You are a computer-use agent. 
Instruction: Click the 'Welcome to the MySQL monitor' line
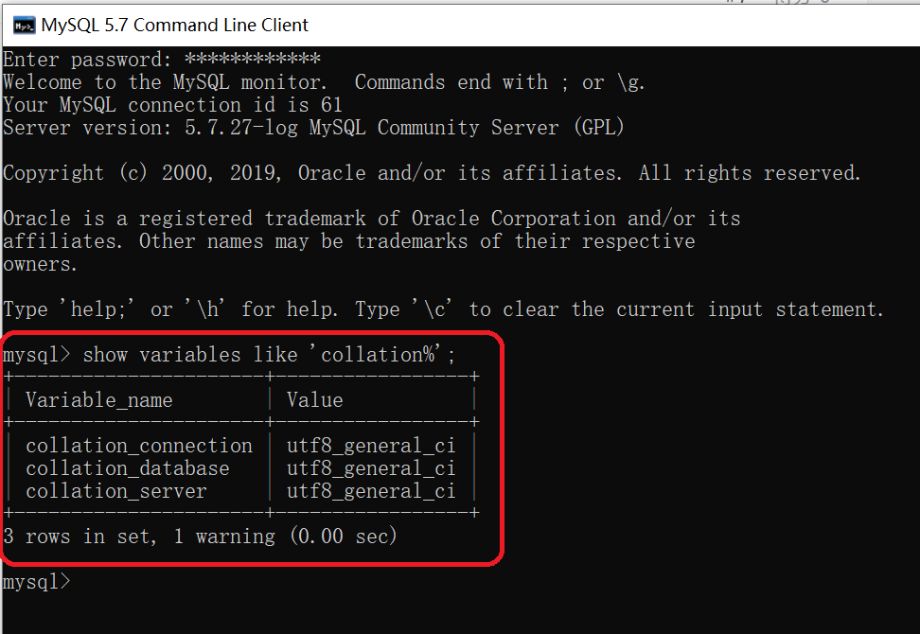pos(324,82)
